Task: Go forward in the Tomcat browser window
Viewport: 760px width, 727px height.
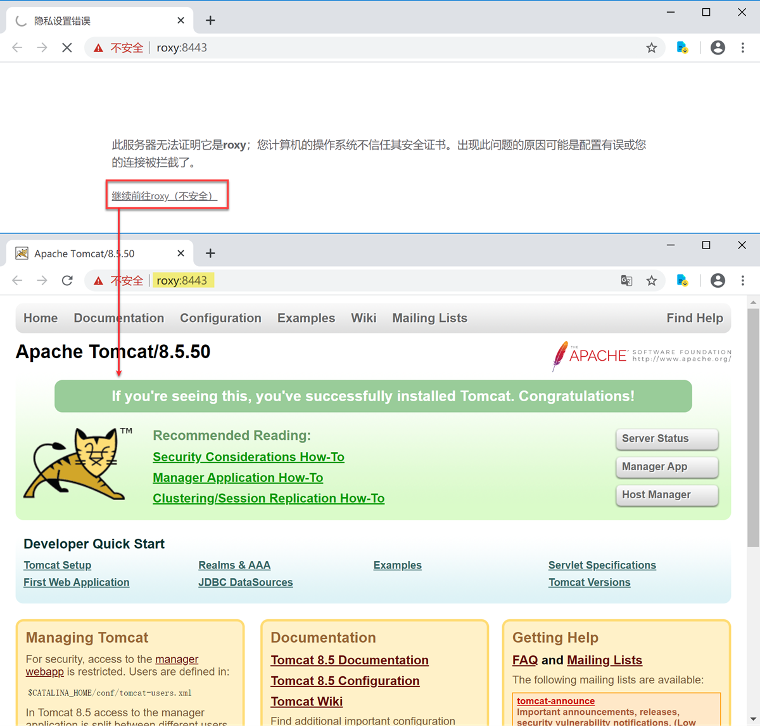Action: click(x=42, y=280)
